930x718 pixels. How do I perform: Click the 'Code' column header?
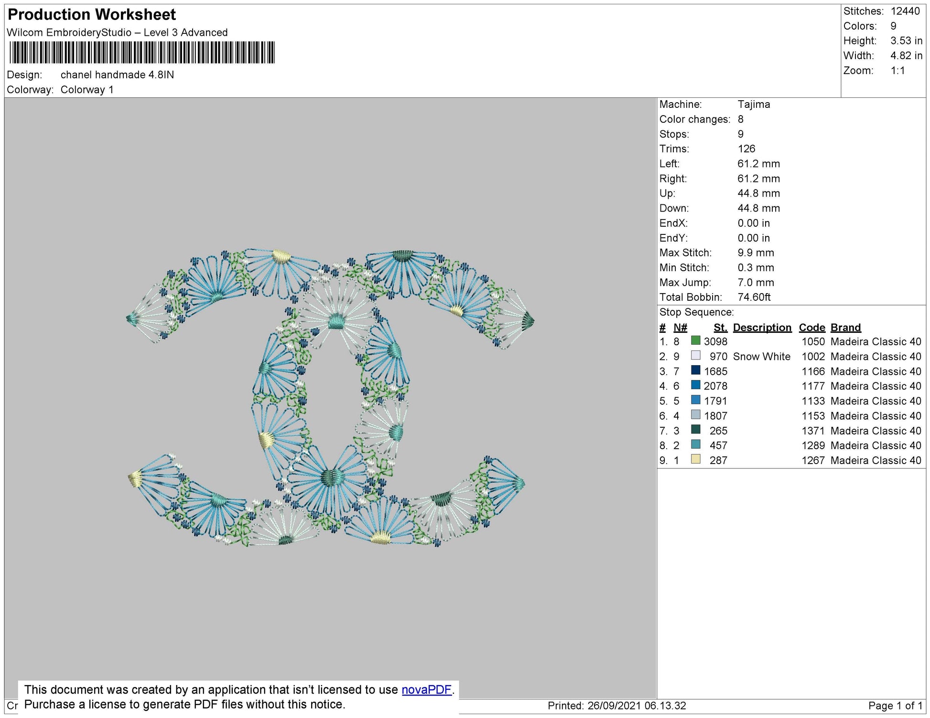[812, 327]
